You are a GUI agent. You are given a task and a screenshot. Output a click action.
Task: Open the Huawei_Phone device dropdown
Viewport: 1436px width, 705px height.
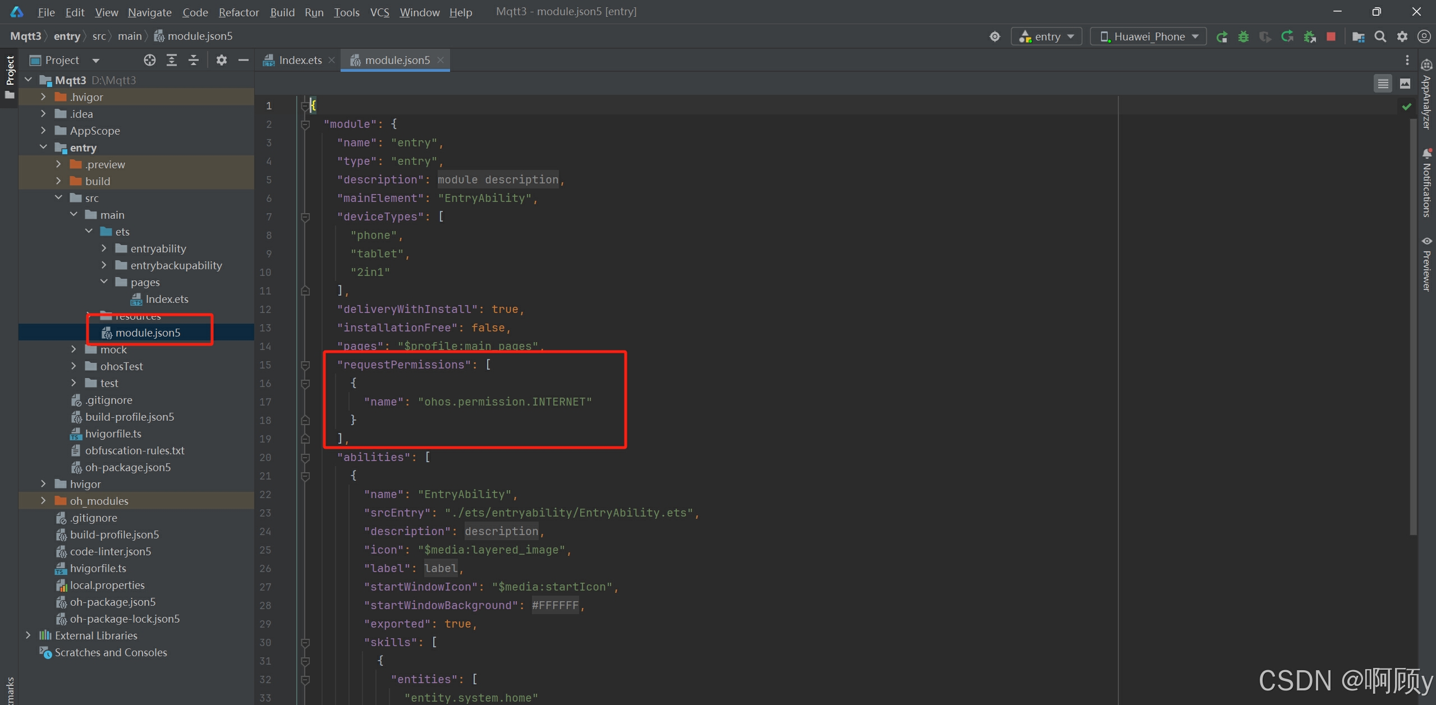1148,36
